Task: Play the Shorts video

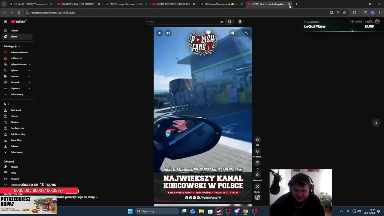Action: (160, 33)
